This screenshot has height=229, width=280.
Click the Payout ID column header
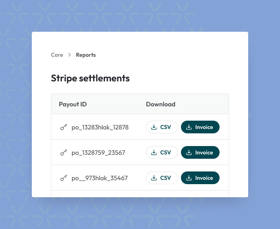(x=73, y=104)
